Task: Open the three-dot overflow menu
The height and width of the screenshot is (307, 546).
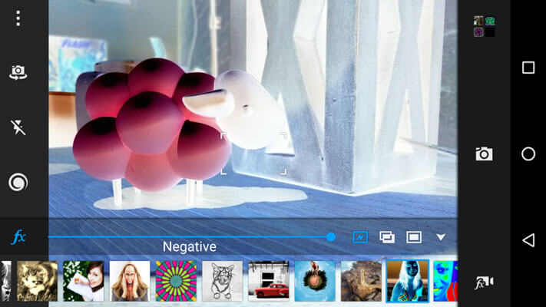Action: (x=18, y=18)
